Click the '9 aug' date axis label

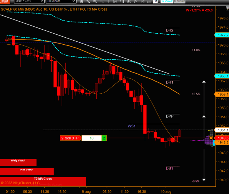(86, 192)
